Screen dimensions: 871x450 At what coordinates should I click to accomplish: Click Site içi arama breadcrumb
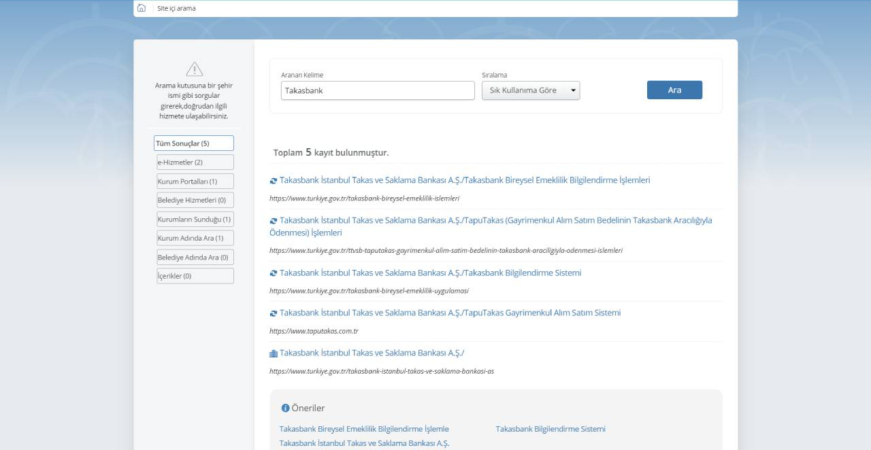[x=176, y=8]
